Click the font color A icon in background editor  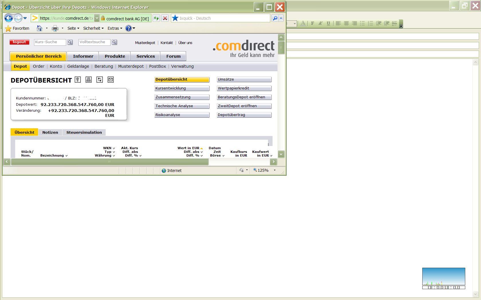303,23
